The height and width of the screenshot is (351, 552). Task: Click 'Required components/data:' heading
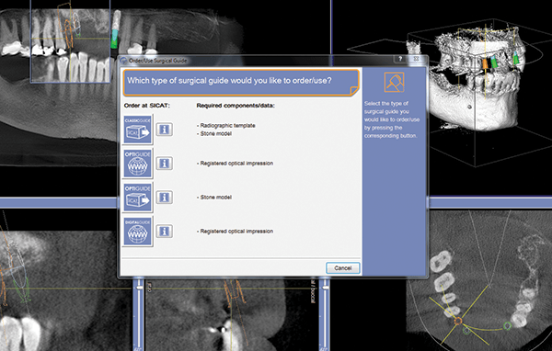click(x=236, y=106)
